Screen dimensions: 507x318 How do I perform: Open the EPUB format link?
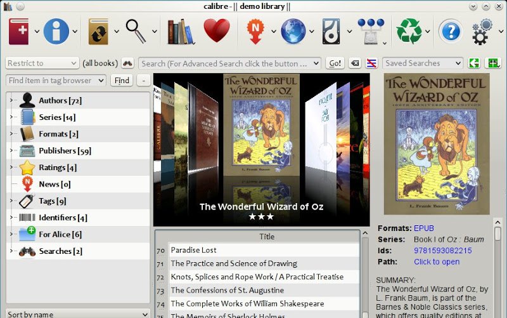424,229
